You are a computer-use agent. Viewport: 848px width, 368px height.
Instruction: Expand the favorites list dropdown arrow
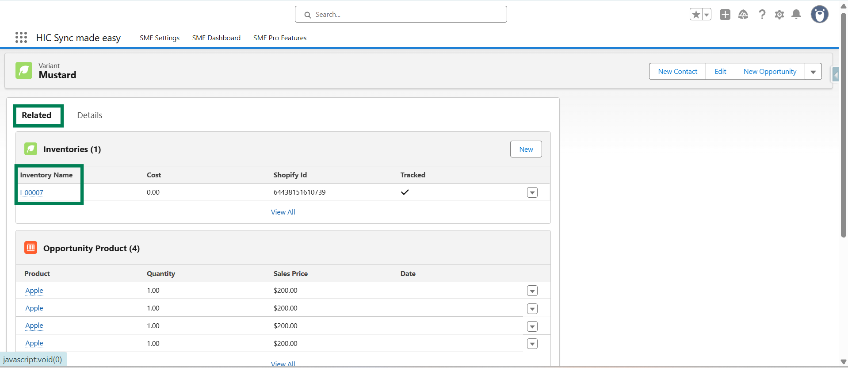707,15
